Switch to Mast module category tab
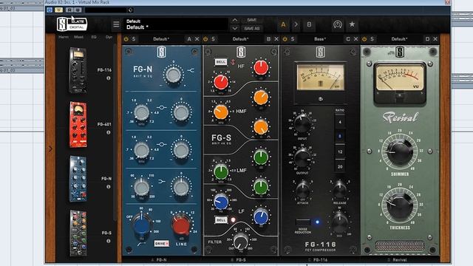The height and width of the screenshot is (266, 473). 78,37
